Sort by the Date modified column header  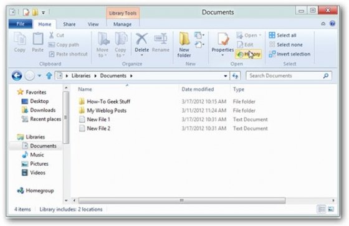[x=198, y=89]
